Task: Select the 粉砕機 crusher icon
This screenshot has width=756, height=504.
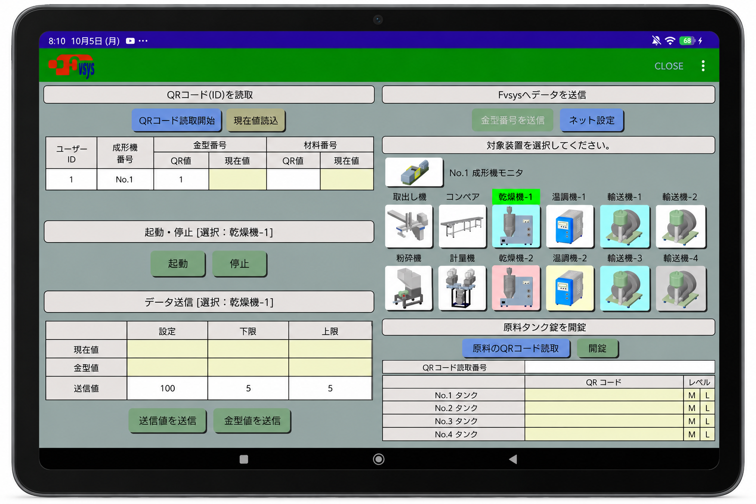Action: 409,288
